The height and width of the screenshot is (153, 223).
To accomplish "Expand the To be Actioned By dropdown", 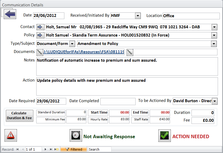I will click(215, 101).
